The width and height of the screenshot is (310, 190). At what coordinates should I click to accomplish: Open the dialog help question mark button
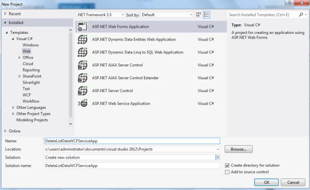[289, 3]
